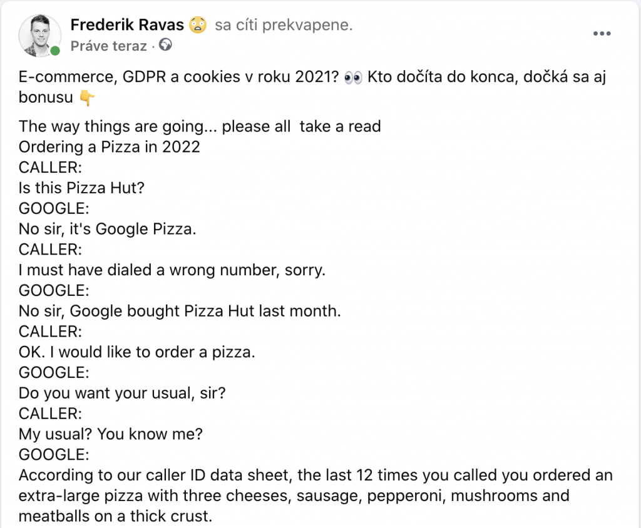641x528 pixels.
Task: Click the "Práve teraz" timestamp
Action: click(x=109, y=46)
